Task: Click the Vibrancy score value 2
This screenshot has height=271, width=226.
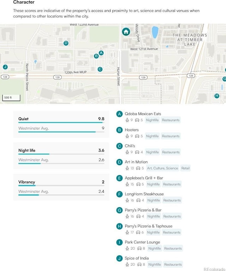Action: coord(103,182)
